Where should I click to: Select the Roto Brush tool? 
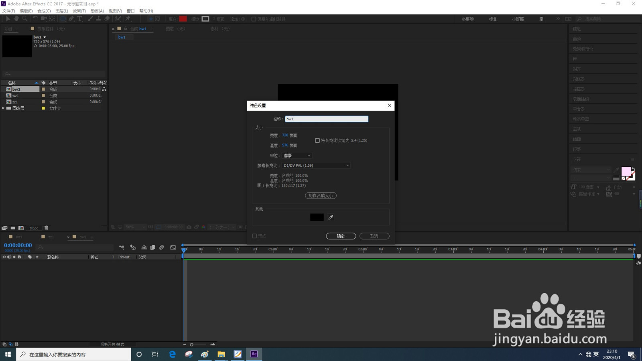118,19
